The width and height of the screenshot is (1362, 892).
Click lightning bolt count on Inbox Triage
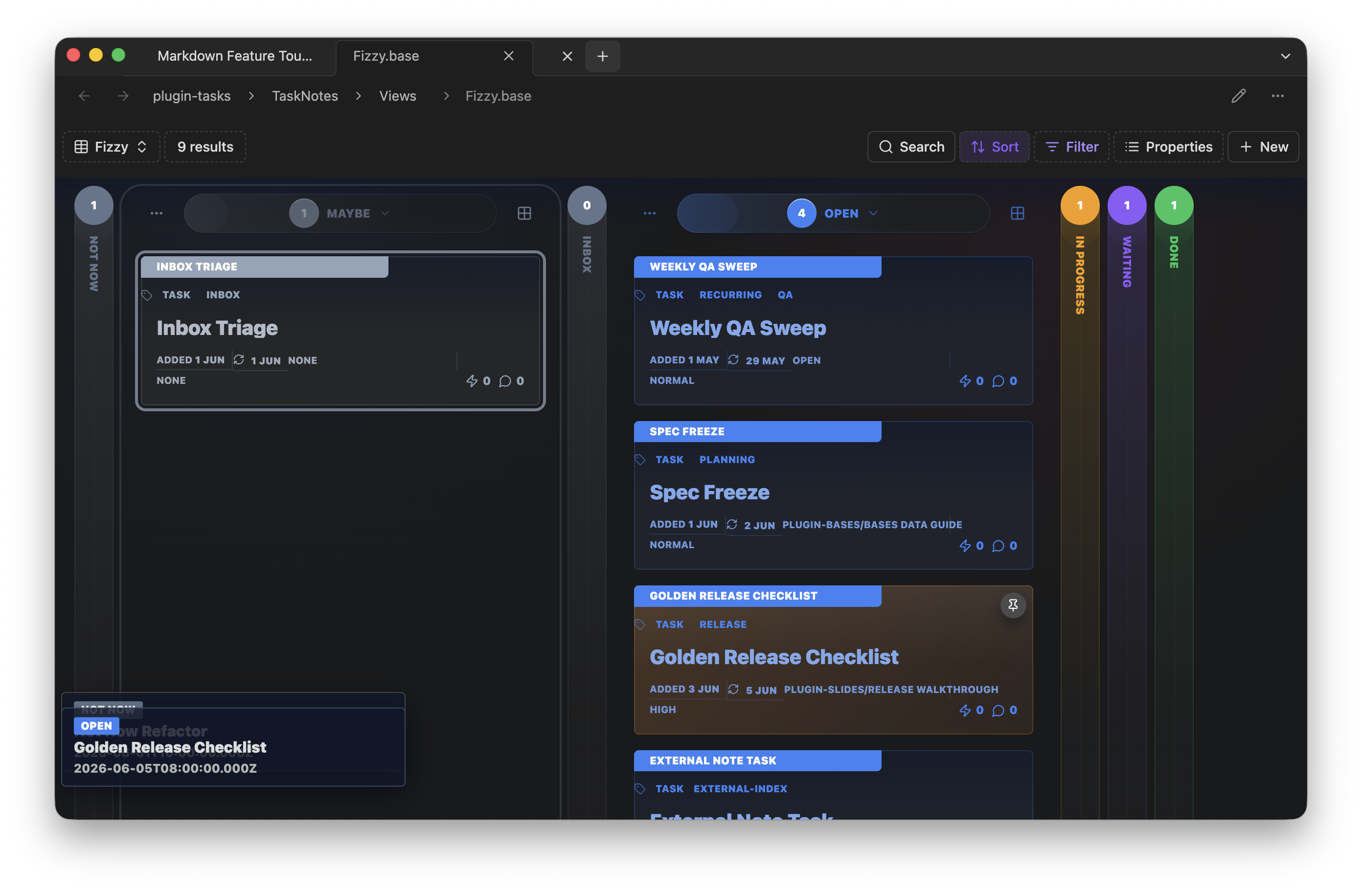point(478,381)
